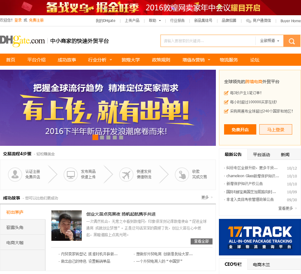Select the 初出茅庐 story tab
Viewport: 301px width, 274px height.
pos(23,212)
